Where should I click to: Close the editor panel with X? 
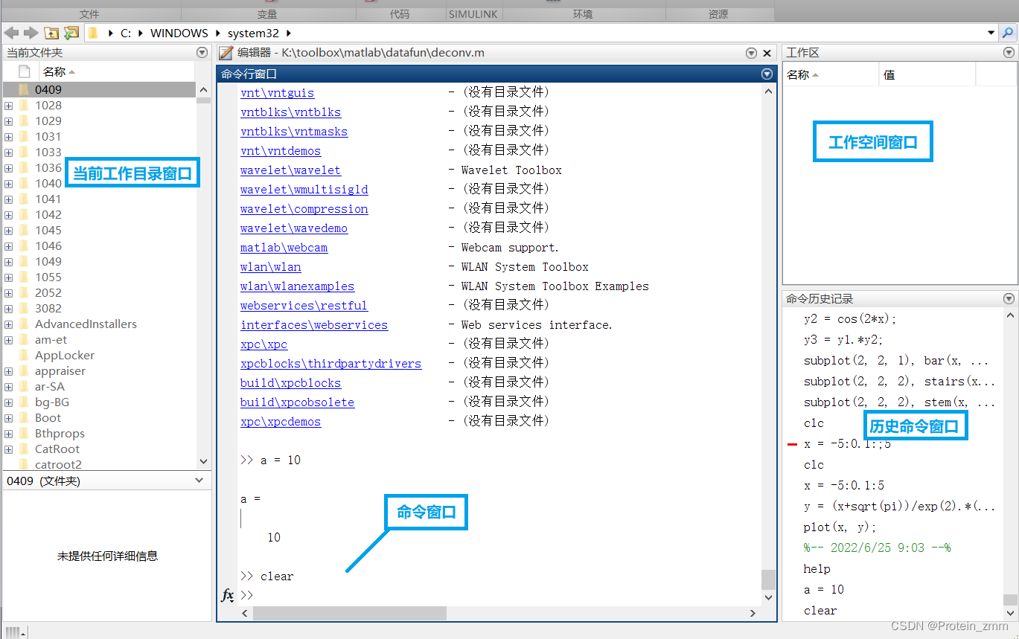(x=767, y=53)
